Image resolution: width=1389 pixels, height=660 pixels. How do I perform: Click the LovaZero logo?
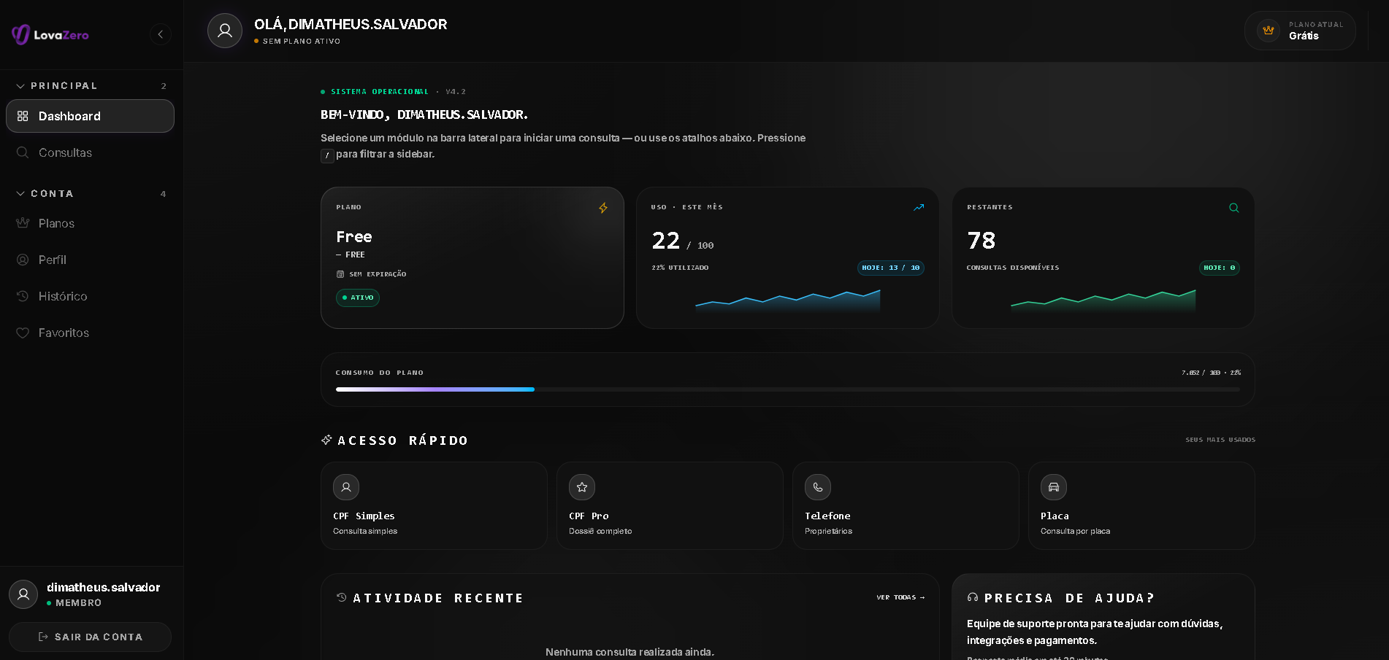click(50, 34)
